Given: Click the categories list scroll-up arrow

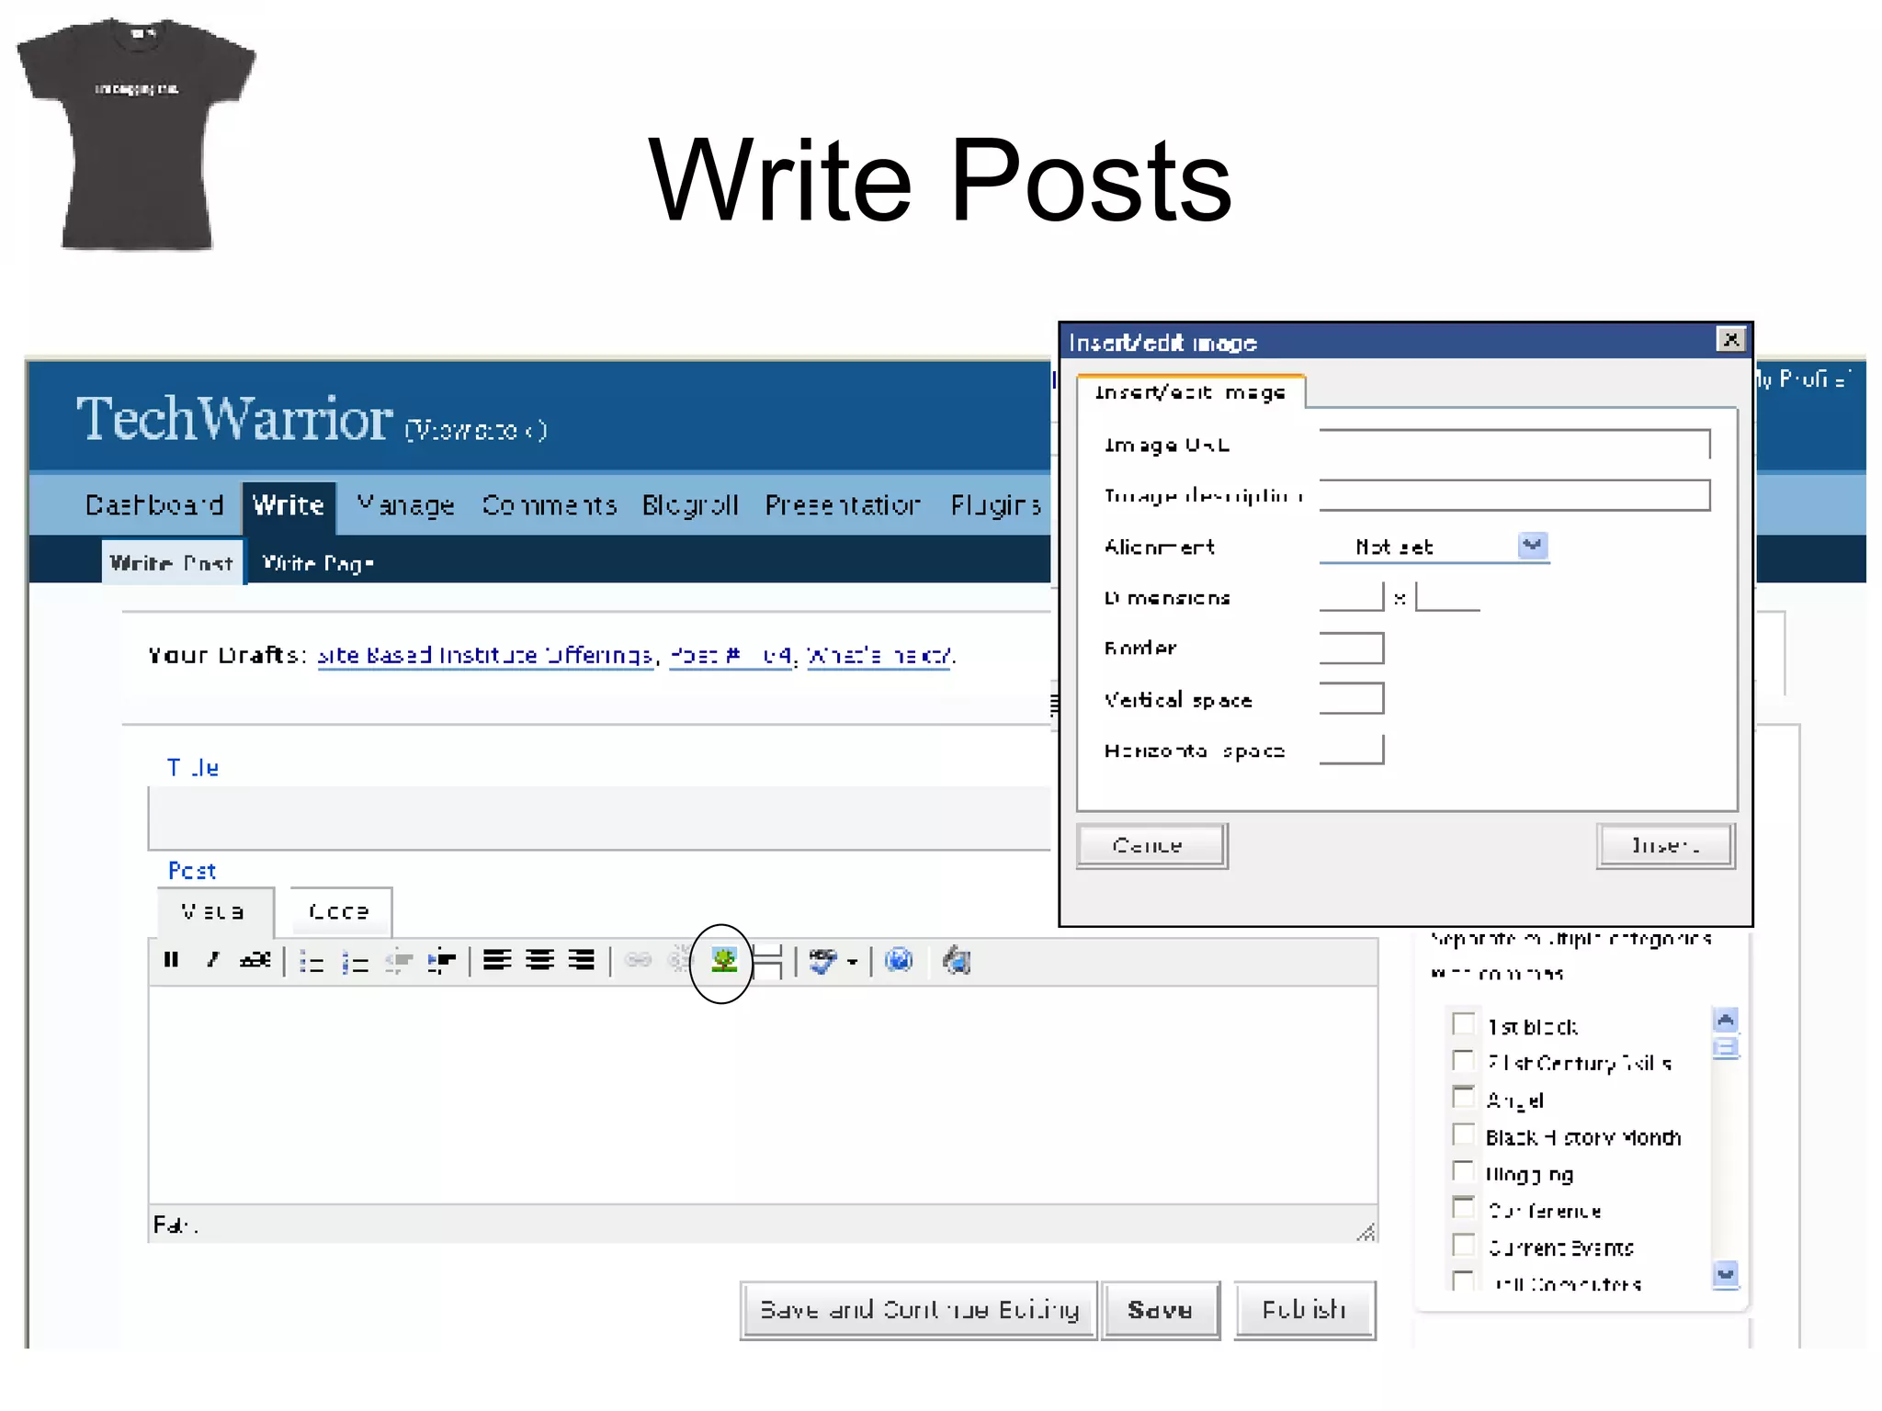Looking at the screenshot, I should click(x=1726, y=1020).
